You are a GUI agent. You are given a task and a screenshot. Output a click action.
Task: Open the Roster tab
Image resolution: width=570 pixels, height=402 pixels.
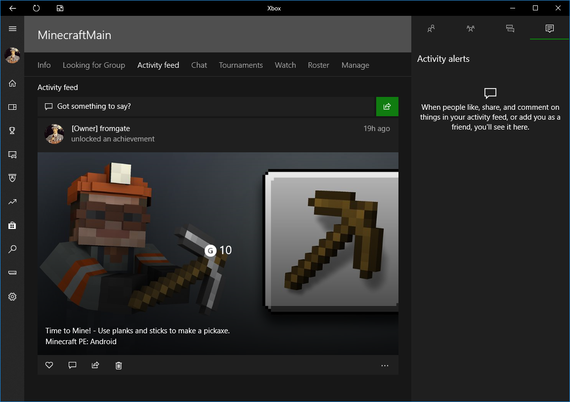318,65
